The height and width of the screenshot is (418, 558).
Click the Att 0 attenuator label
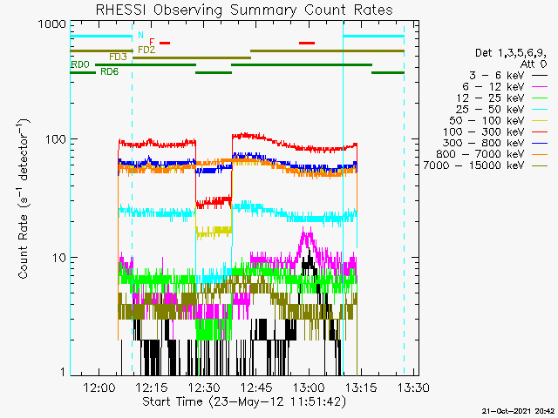coord(534,64)
